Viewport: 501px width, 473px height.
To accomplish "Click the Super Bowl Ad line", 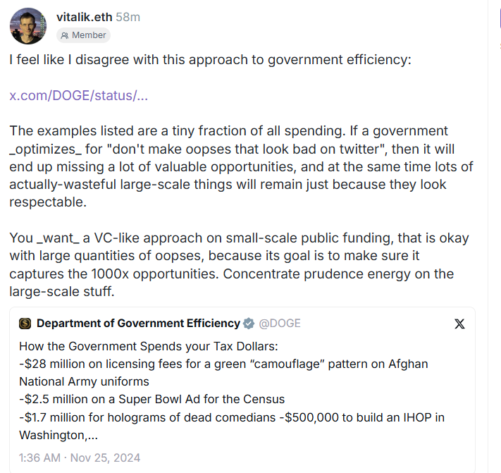I will [151, 400].
